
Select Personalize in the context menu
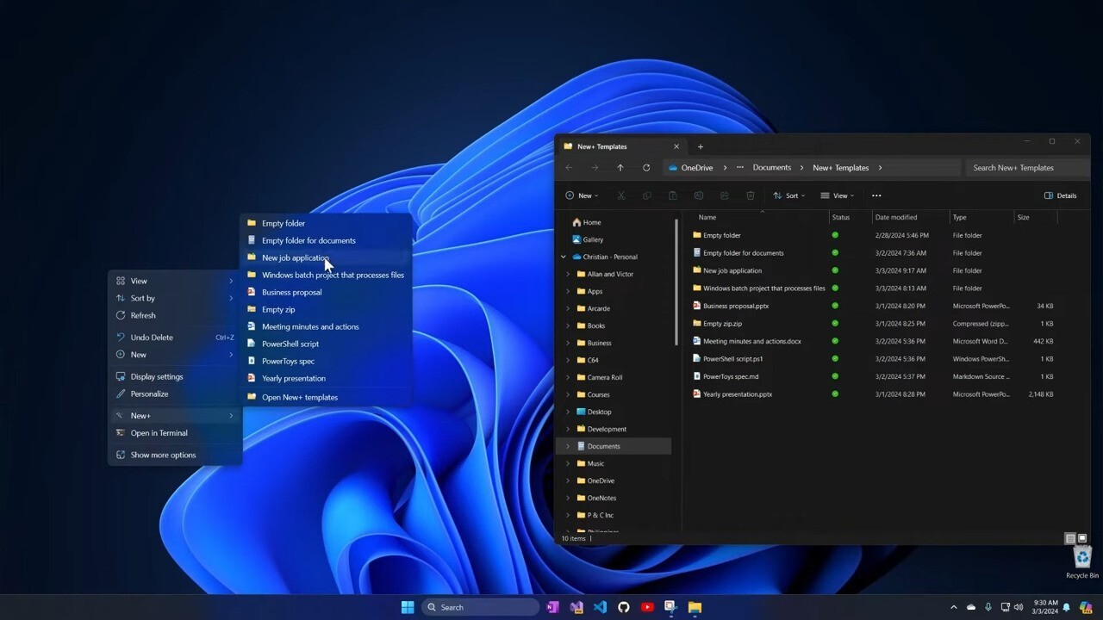coord(175,394)
